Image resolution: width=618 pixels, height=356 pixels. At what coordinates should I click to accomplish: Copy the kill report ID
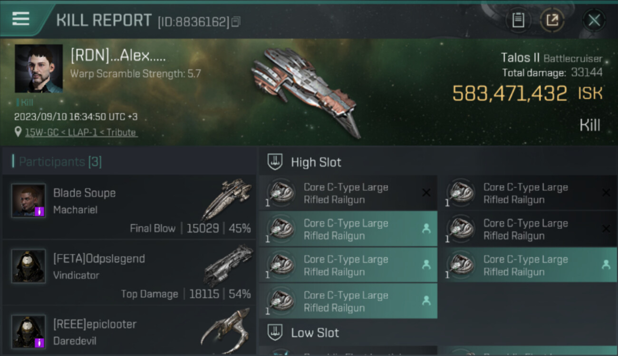pyautogui.click(x=236, y=22)
